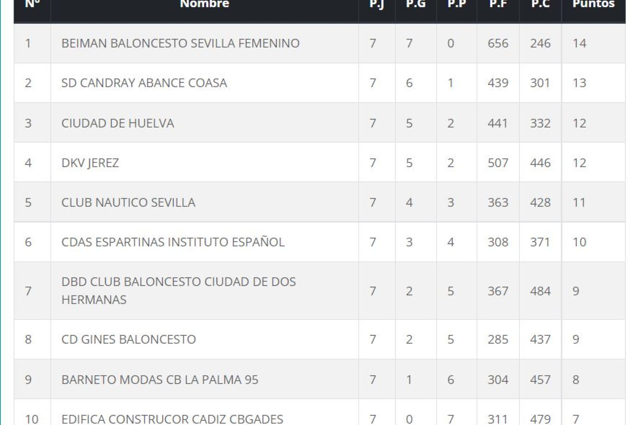Click the P.F column header
This screenshot has width=638, height=425.
[x=498, y=4]
